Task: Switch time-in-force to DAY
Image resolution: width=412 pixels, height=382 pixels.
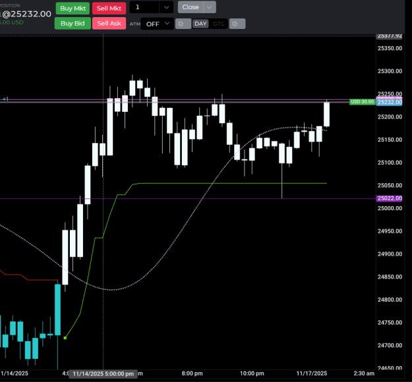Action: [x=200, y=24]
